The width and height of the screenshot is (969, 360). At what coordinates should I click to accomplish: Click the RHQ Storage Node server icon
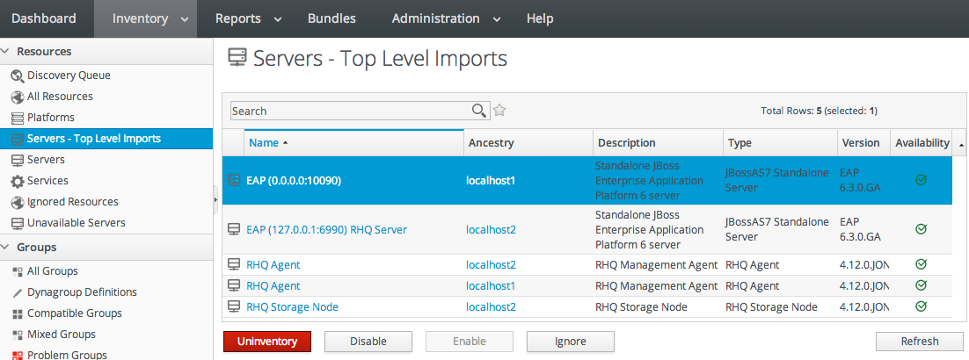pyautogui.click(x=234, y=307)
